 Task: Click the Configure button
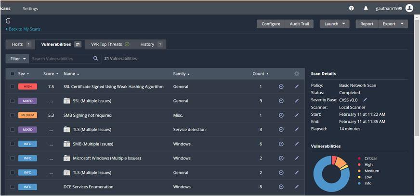[x=271, y=24]
